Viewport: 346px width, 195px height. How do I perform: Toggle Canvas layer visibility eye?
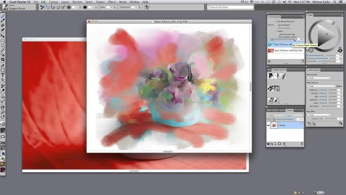[x=268, y=125]
